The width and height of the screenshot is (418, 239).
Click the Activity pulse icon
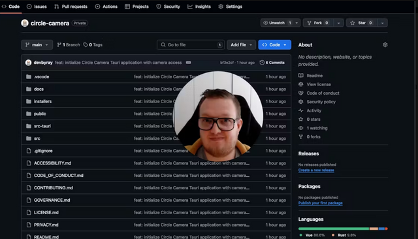(300, 110)
